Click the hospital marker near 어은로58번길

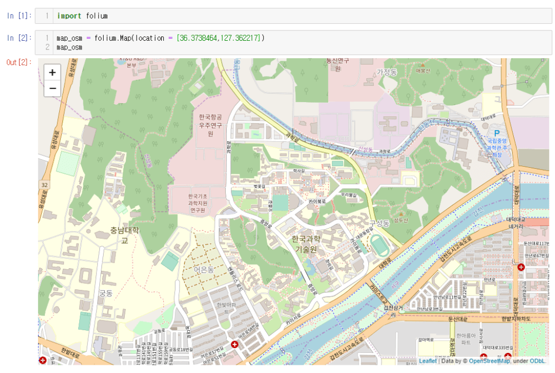(234, 344)
